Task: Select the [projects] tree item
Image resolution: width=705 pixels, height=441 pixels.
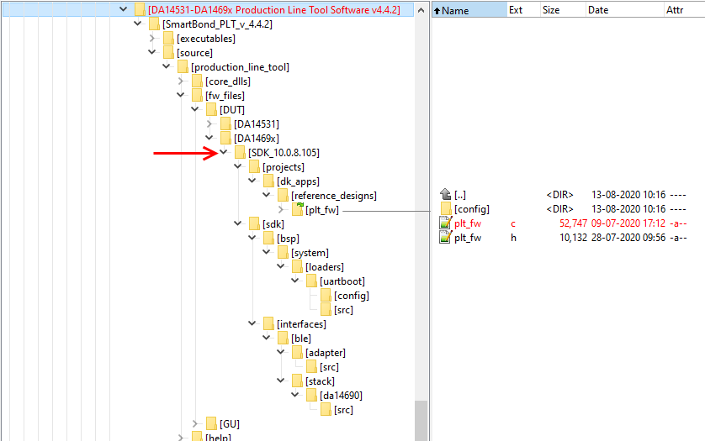Action: pos(284,167)
